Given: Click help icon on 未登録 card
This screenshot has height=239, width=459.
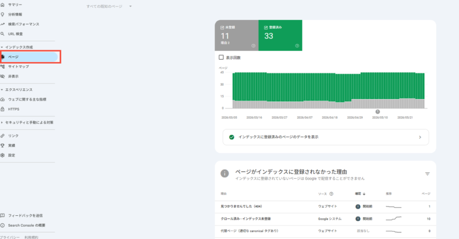Looking at the screenshot, I should click(253, 46).
